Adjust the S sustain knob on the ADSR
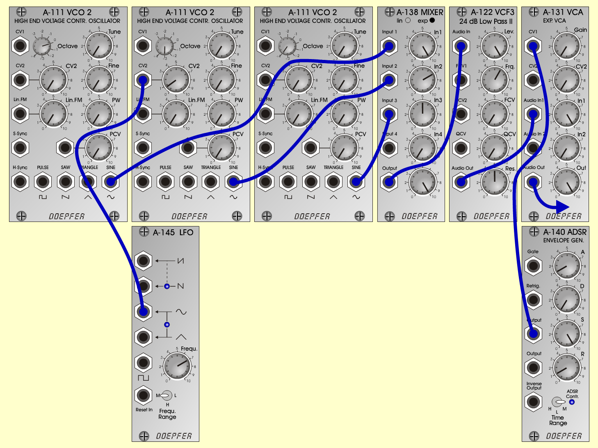The width and height of the screenshot is (598, 448). [567, 334]
